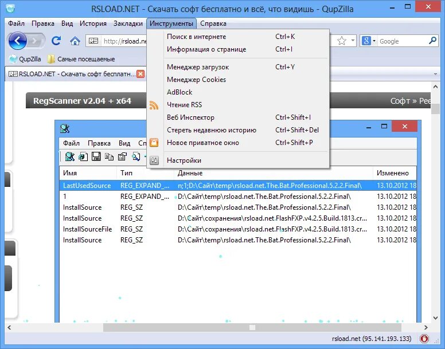The image size is (445, 349).
Task: Close the Инструменты menu header
Action: 171,23
